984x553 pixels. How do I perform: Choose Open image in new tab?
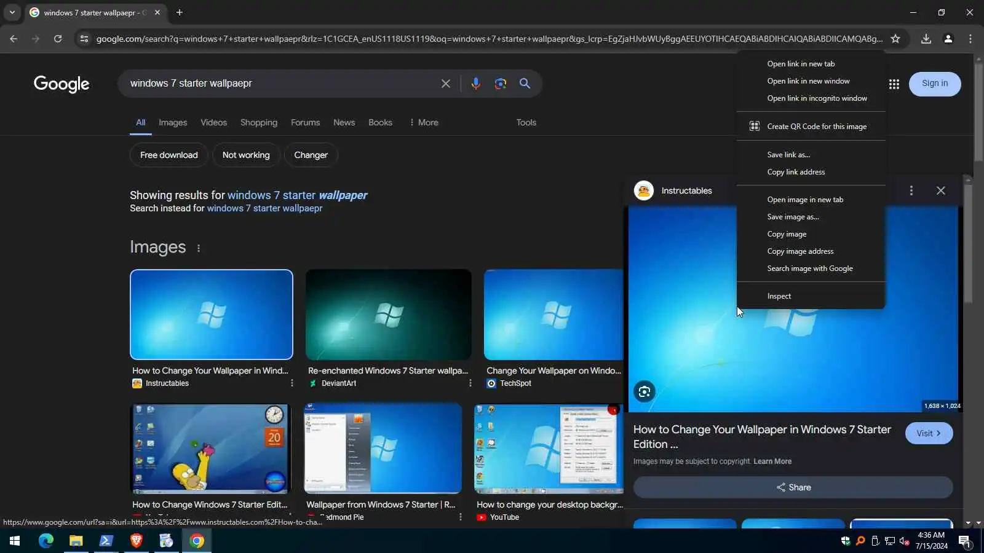(811, 200)
